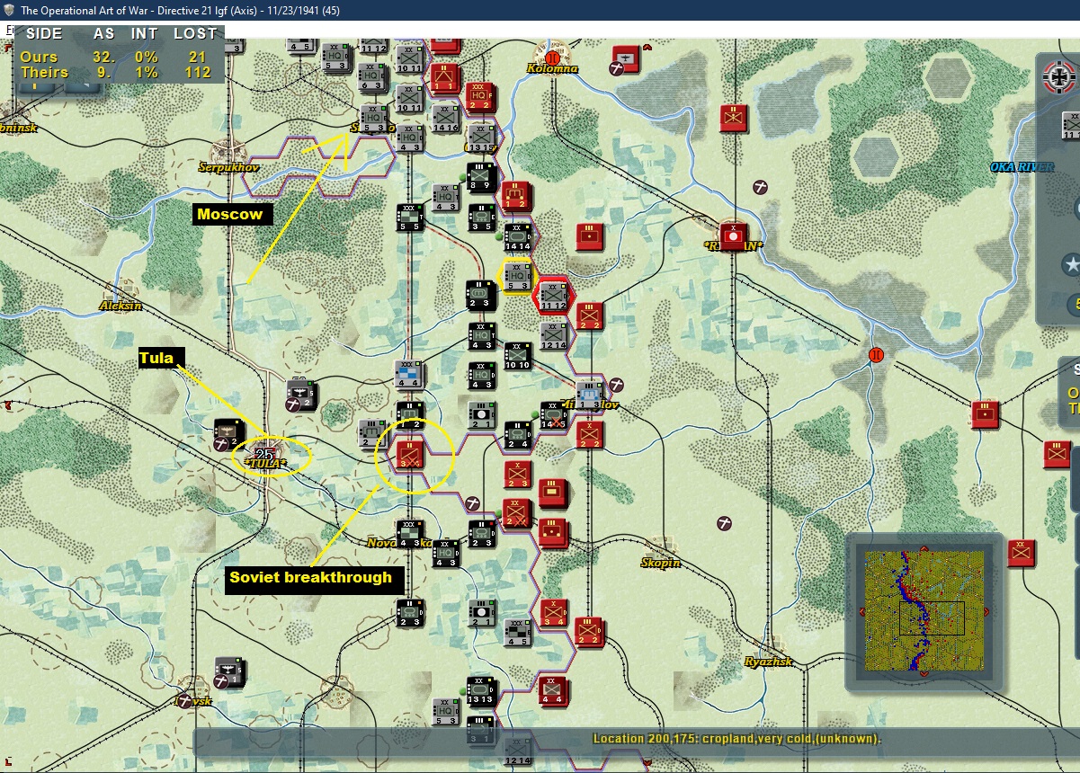The height and width of the screenshot is (773, 1080).
Task: Select the black XXX corps counter 5-5
Action: (x=411, y=217)
